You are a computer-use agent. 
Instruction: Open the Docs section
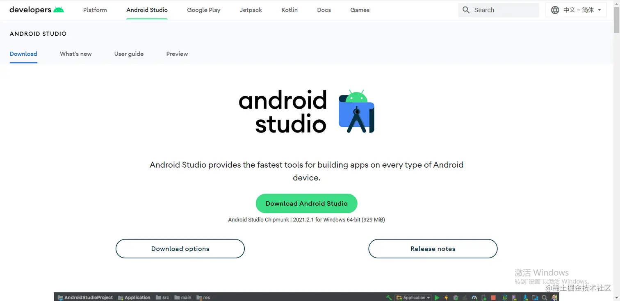(324, 10)
